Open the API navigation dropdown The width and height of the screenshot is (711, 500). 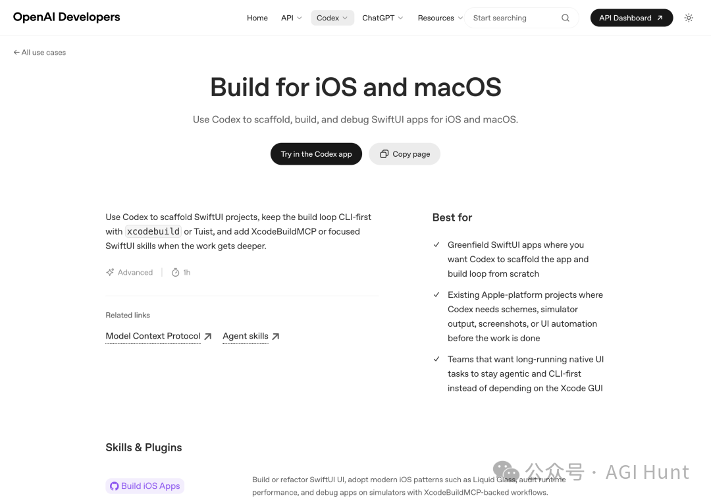pos(291,18)
